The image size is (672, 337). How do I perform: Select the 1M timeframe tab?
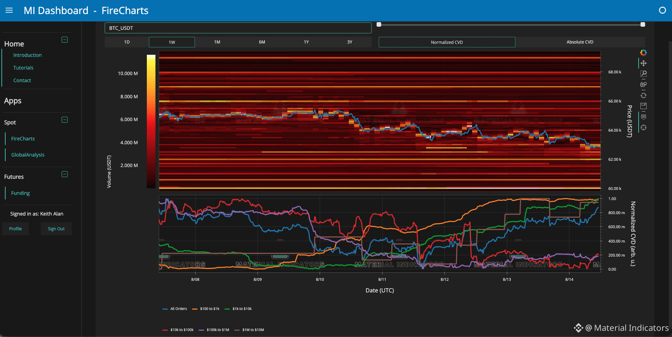point(217,42)
